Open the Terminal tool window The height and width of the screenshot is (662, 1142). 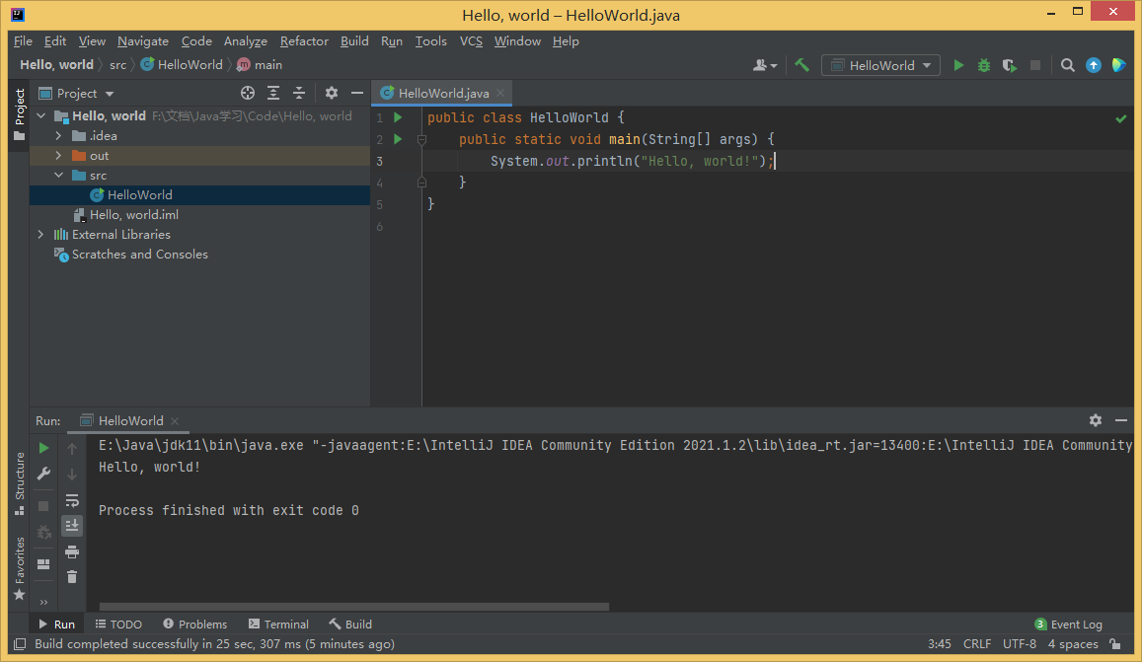pos(279,625)
